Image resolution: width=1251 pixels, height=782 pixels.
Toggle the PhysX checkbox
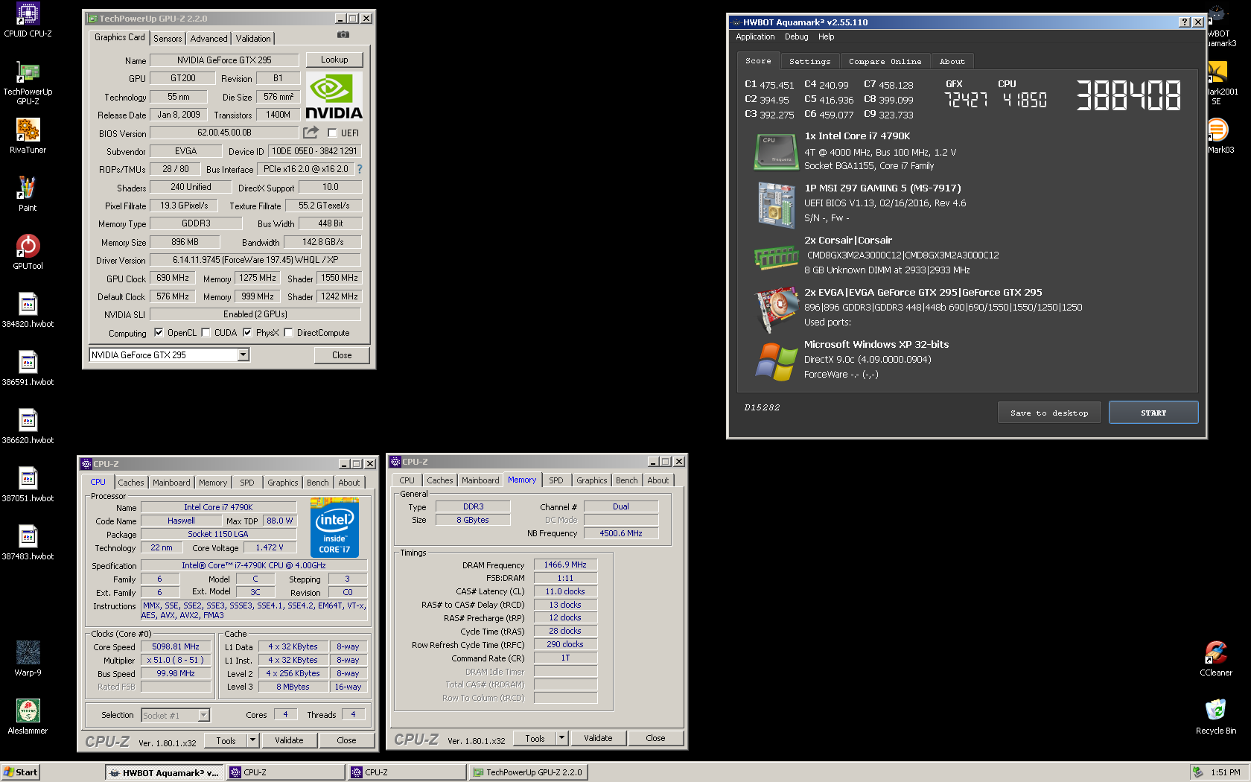[247, 333]
